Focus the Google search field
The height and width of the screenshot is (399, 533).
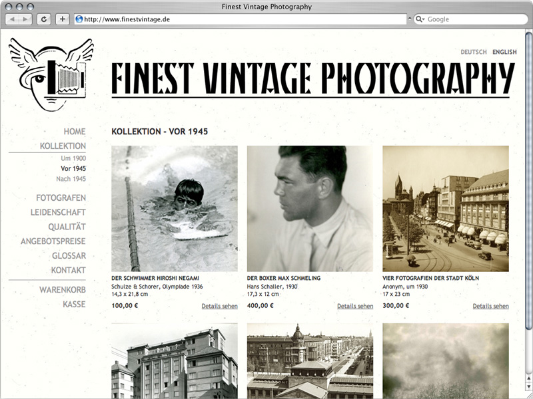click(471, 19)
